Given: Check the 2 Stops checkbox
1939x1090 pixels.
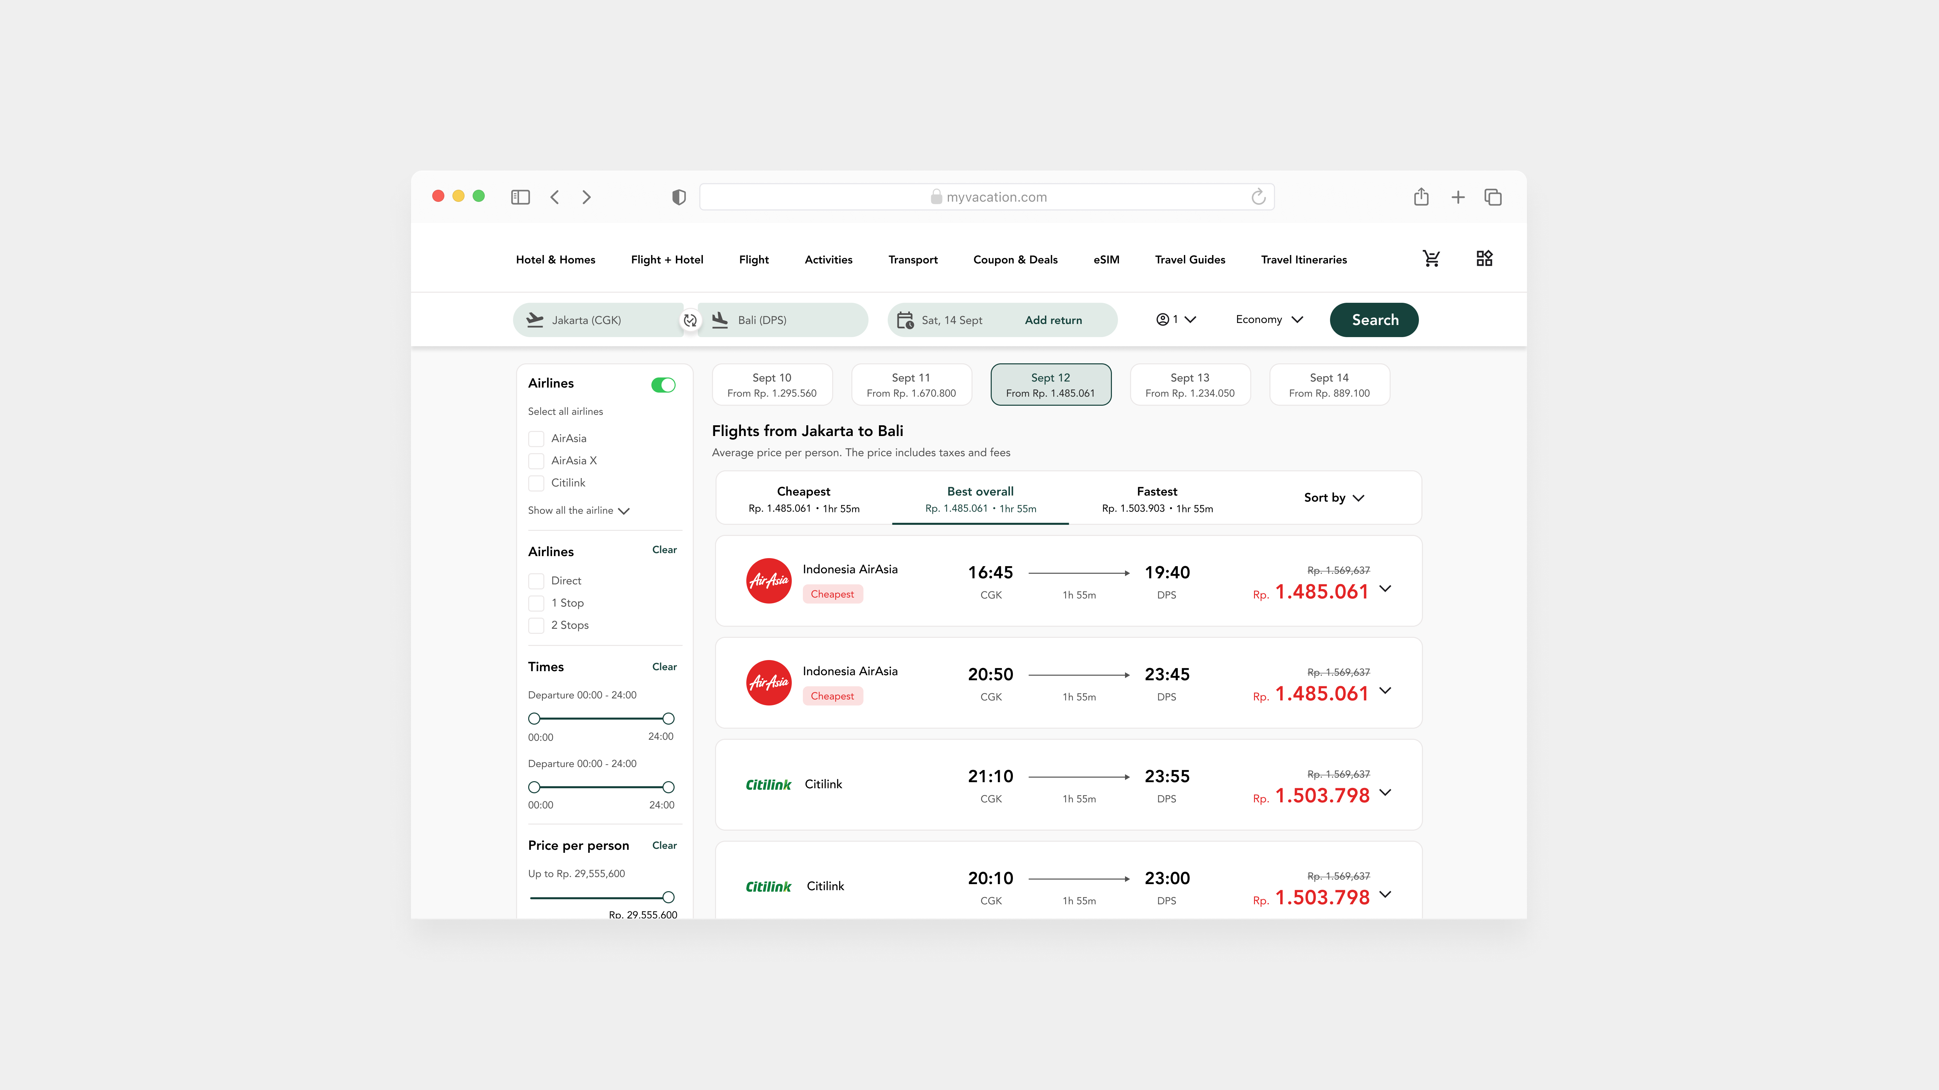Looking at the screenshot, I should coord(536,625).
